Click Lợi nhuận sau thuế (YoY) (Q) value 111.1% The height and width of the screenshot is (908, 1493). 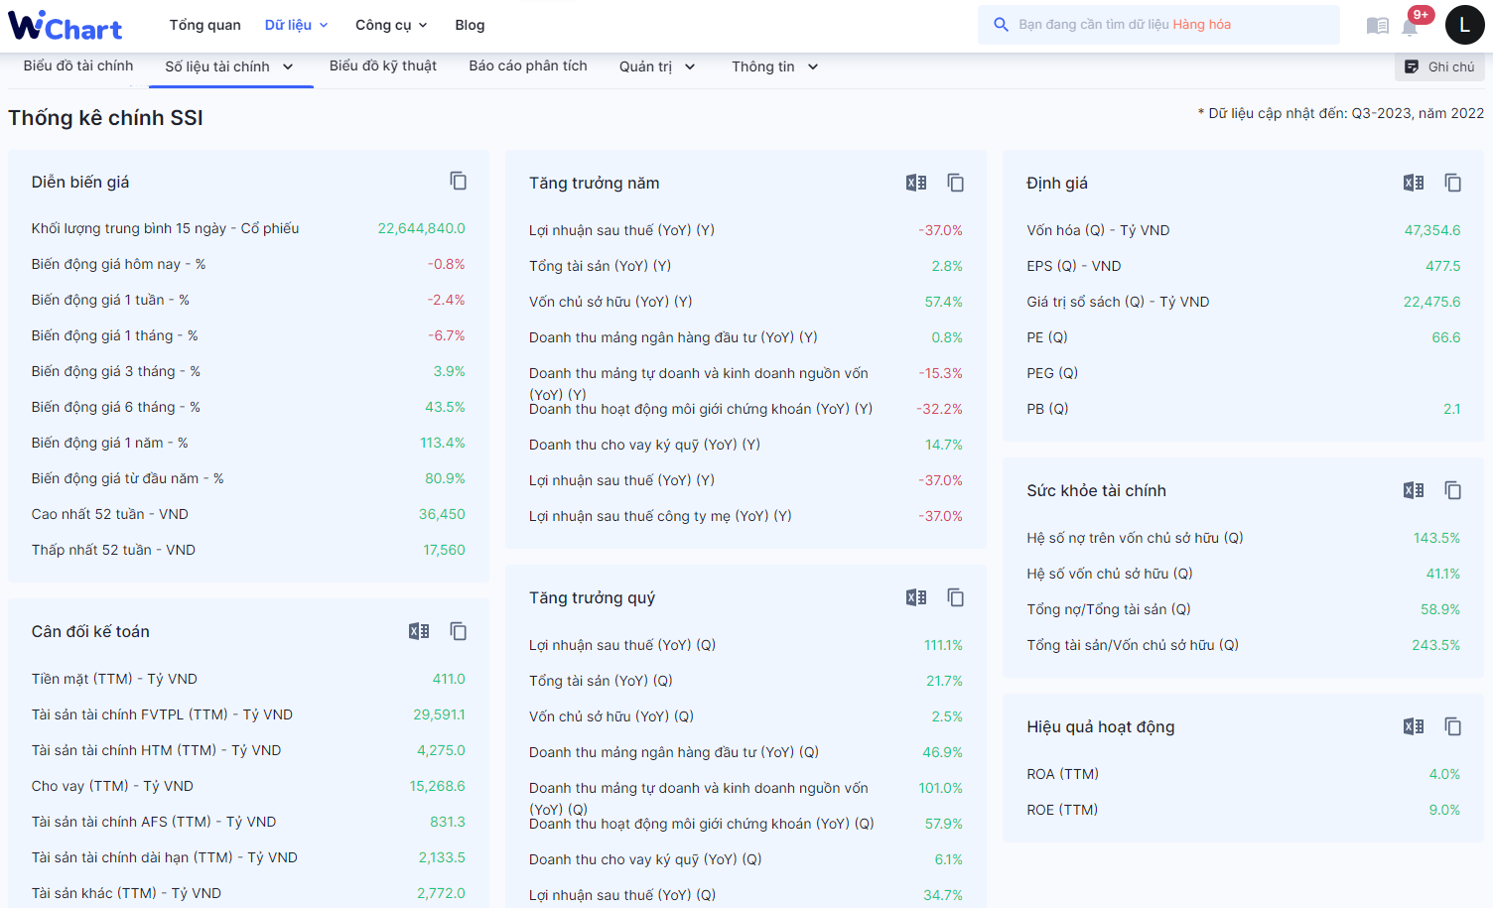click(943, 645)
